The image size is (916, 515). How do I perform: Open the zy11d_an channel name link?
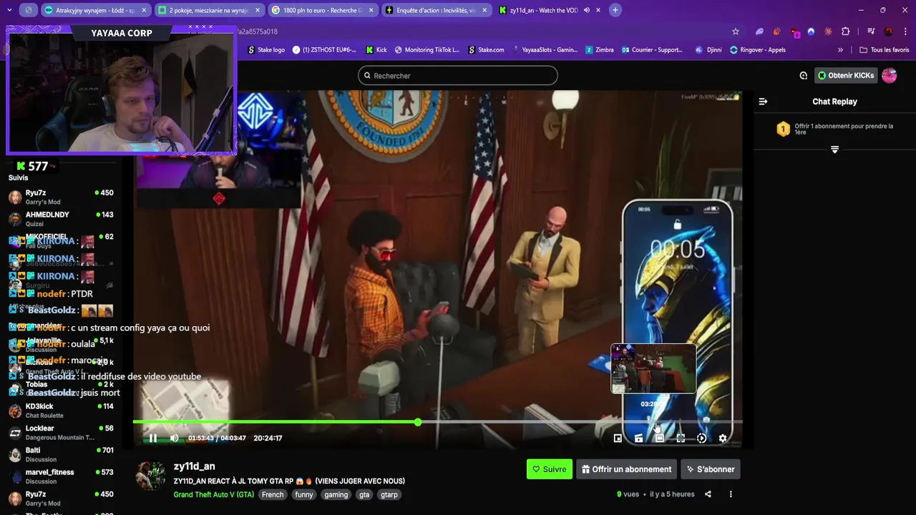(x=194, y=466)
